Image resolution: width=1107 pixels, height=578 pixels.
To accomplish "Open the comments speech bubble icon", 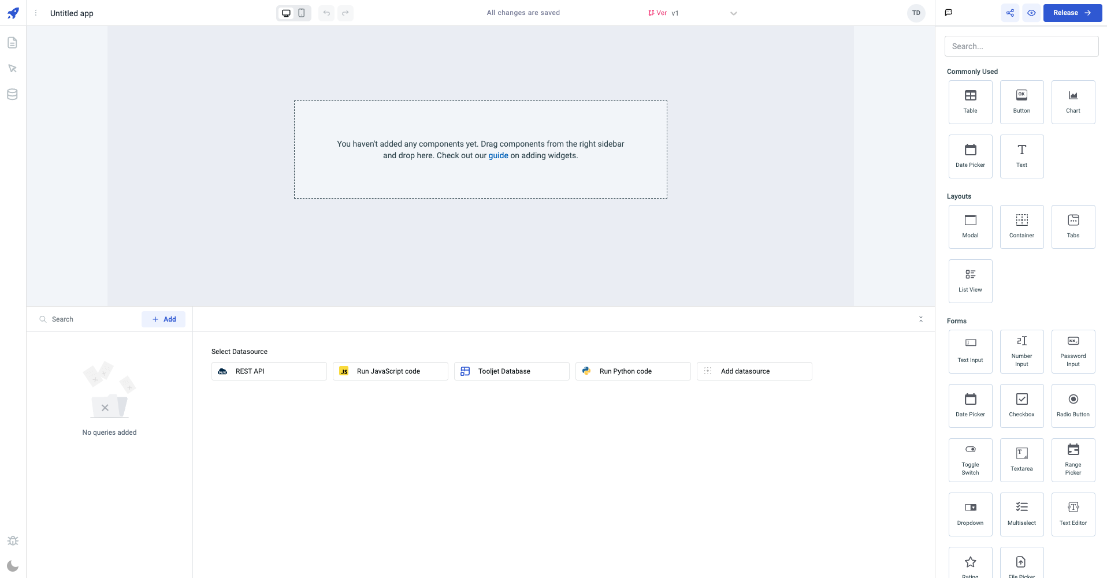I will click(948, 13).
